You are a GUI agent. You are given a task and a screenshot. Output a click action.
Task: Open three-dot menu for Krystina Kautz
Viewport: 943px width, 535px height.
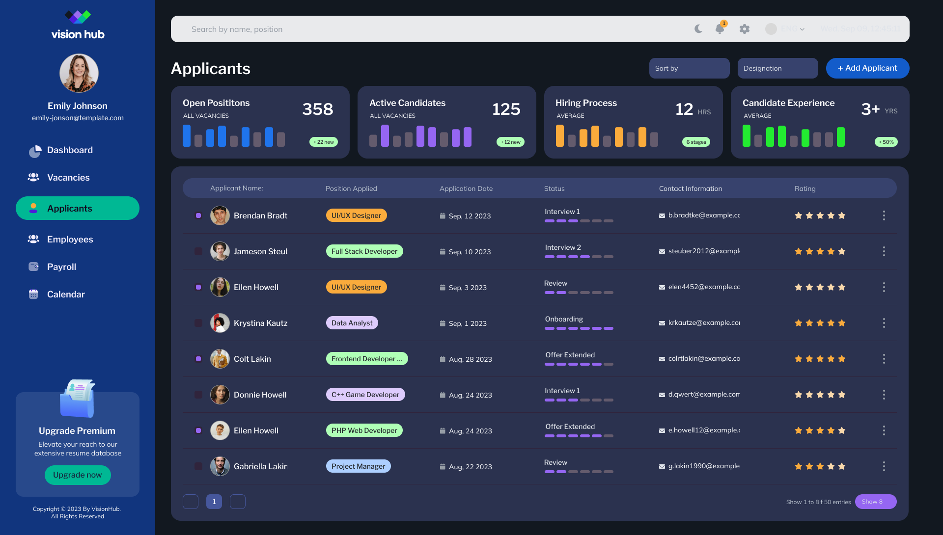pos(884,323)
